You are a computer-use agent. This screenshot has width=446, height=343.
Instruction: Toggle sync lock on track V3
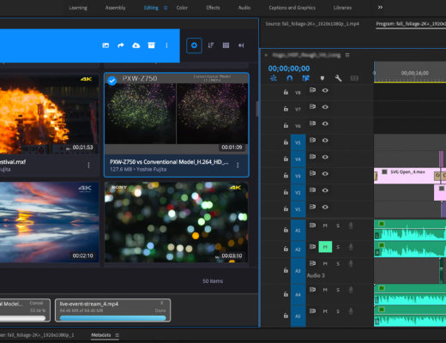pos(312,173)
